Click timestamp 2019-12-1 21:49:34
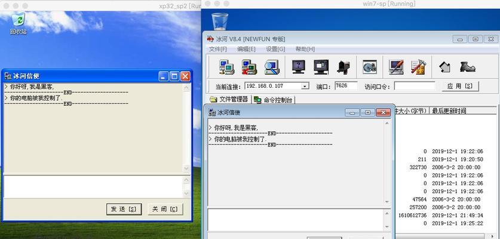Image resolution: width=500 pixels, height=239 pixels. coord(457,215)
